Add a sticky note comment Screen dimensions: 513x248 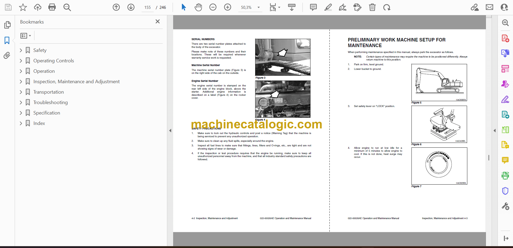tap(313, 7)
